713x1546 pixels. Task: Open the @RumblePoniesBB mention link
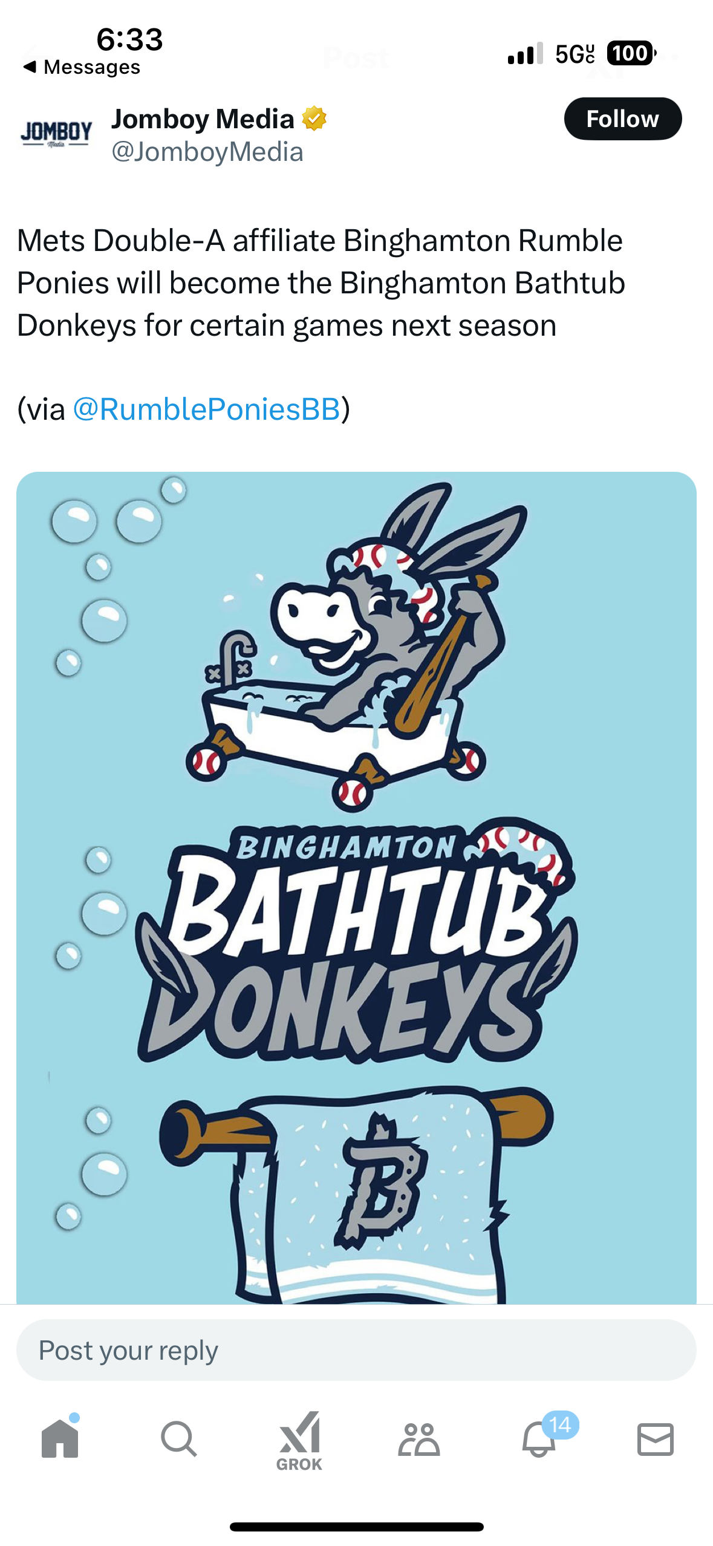pos(206,409)
